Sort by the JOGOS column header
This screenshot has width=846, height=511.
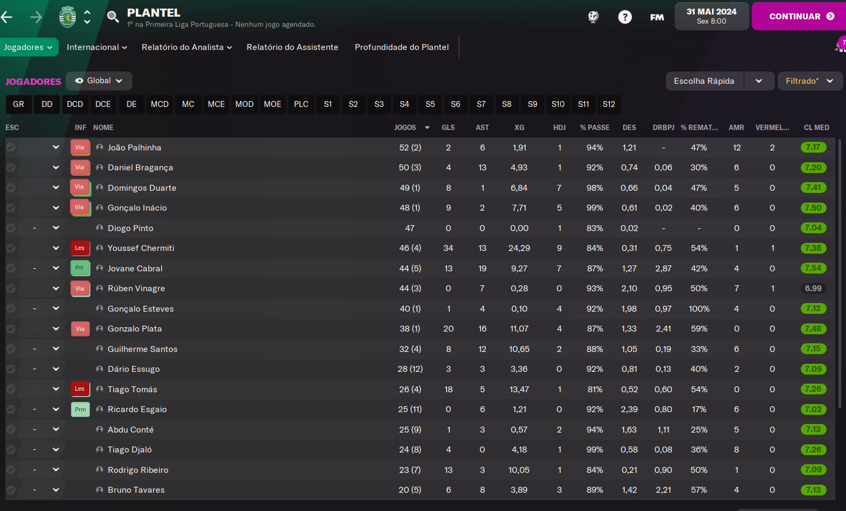pos(405,127)
